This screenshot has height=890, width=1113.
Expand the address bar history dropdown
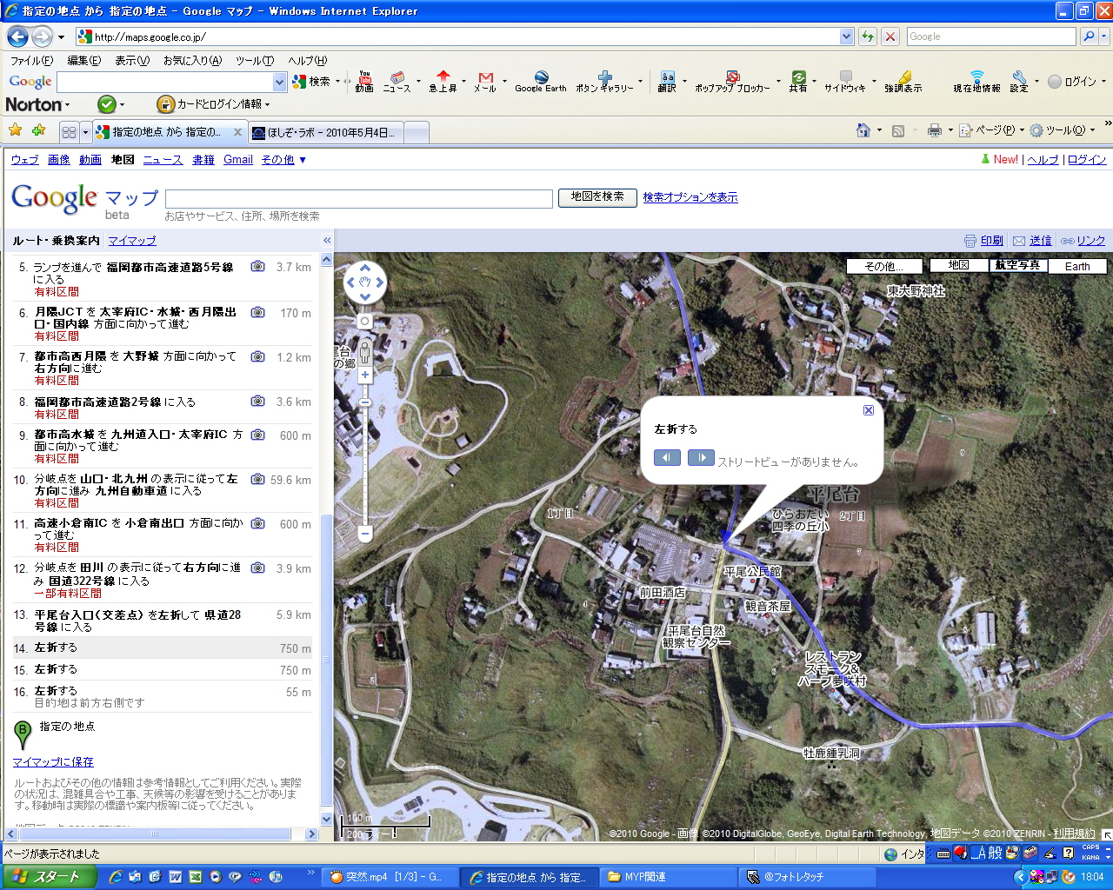846,37
